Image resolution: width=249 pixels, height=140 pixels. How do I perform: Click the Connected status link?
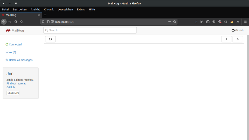coord(14,44)
